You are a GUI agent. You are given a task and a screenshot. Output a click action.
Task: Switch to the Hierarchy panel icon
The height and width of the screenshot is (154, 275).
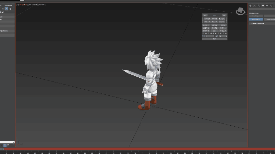[x=258, y=5]
